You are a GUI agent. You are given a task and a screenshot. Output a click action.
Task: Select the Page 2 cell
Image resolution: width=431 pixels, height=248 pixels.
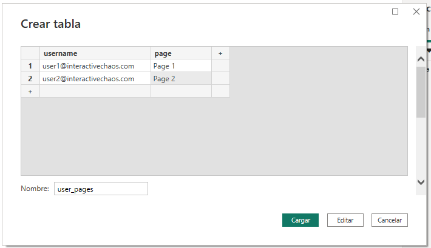coord(181,78)
